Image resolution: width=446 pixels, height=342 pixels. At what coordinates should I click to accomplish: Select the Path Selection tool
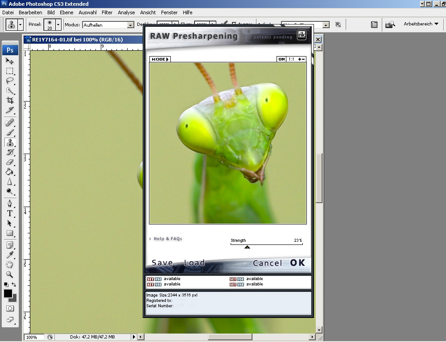tap(10, 223)
